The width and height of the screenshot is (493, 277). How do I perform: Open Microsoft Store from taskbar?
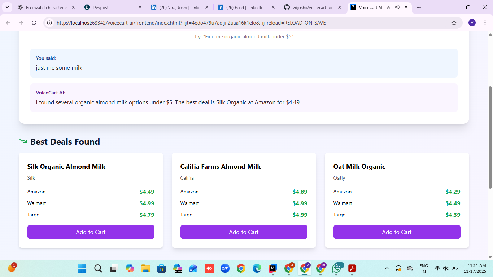[x=162, y=268]
